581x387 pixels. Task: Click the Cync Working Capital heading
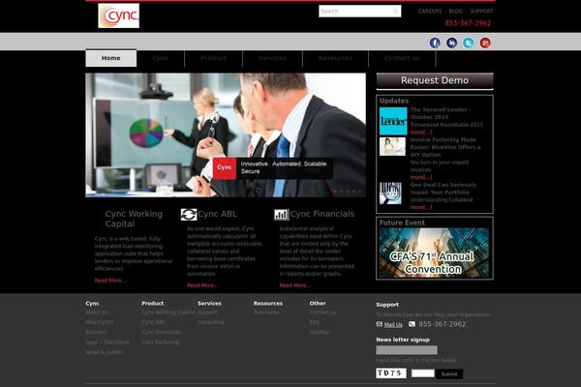[134, 219]
